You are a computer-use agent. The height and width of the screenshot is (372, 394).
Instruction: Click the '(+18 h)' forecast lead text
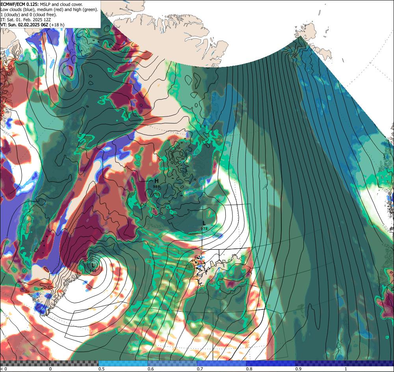point(57,25)
